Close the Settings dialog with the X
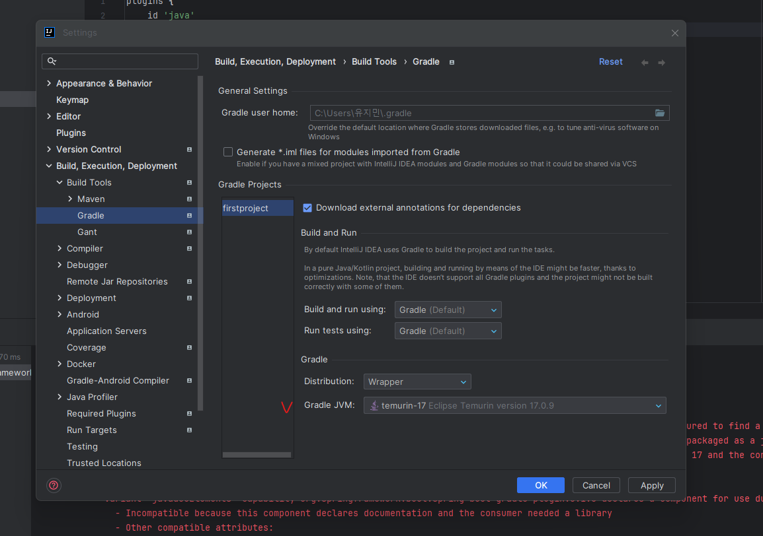 pos(674,33)
